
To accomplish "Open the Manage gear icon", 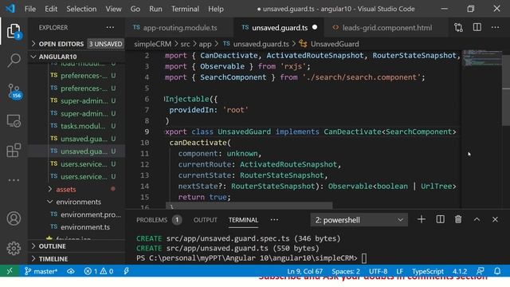I will (14, 248).
